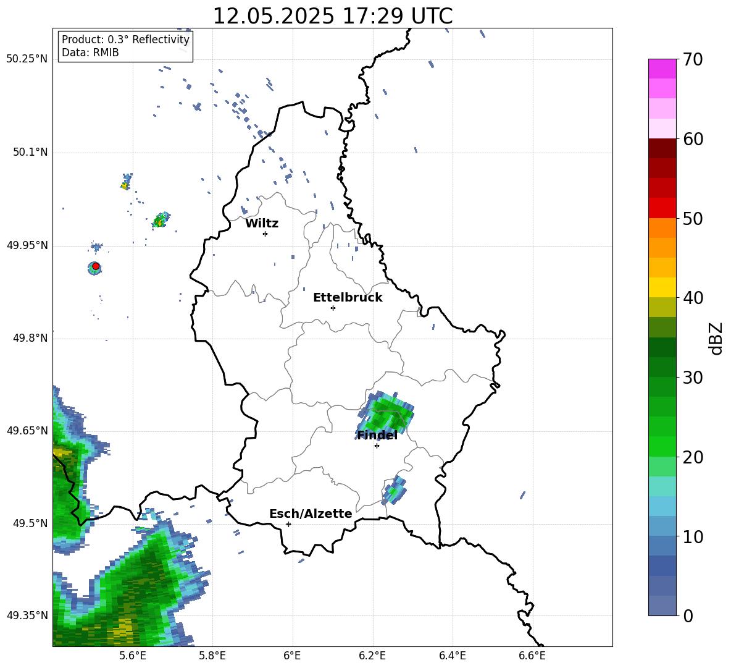The height and width of the screenshot is (668, 731).
Task: Click the 49.95°N latitude tick label
Action: click(x=27, y=245)
